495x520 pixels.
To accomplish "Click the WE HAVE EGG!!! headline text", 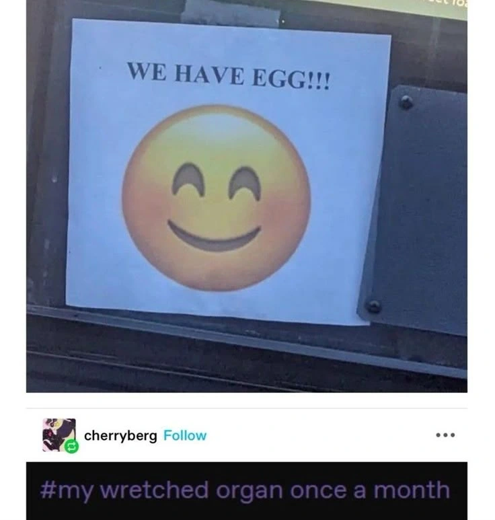I will point(229,75).
